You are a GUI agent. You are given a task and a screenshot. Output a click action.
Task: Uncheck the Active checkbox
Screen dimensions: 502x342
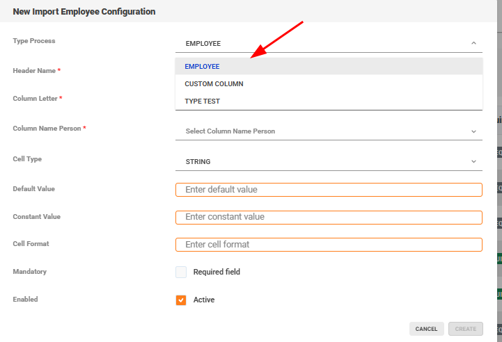[x=181, y=300]
